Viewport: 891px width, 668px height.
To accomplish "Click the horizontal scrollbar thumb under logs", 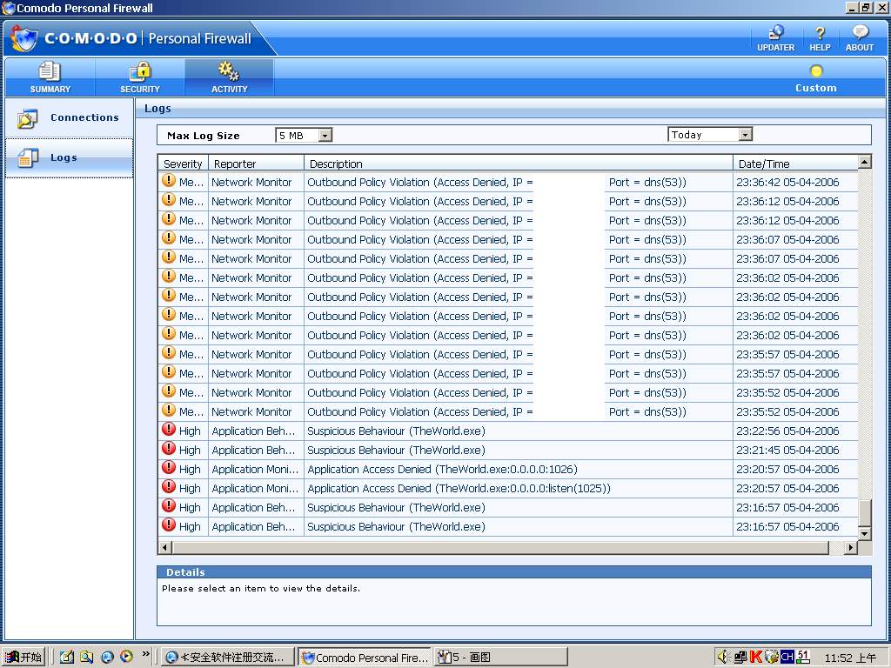I will [500, 548].
